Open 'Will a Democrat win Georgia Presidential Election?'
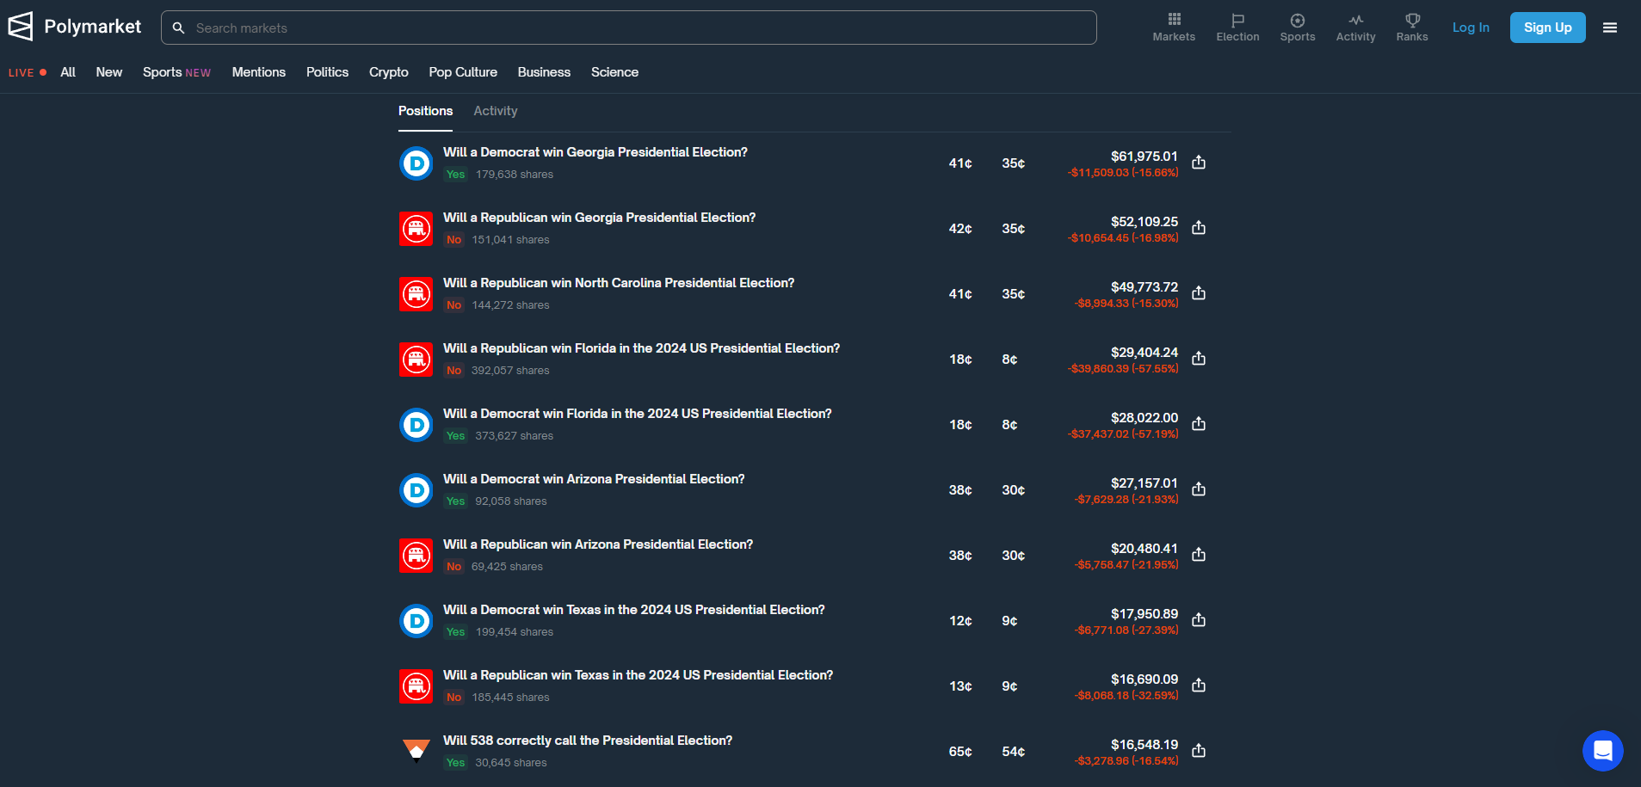This screenshot has width=1641, height=787. [x=595, y=152]
